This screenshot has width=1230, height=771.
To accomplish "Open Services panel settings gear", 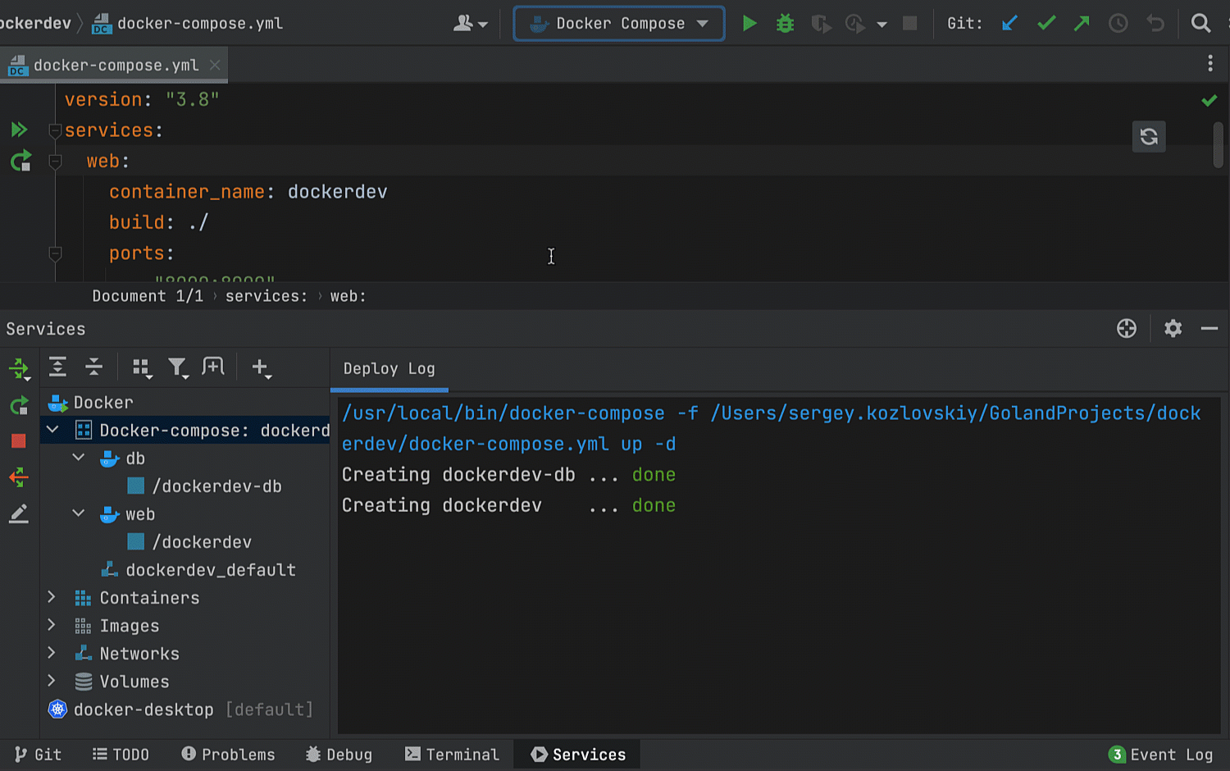I will pyautogui.click(x=1173, y=328).
